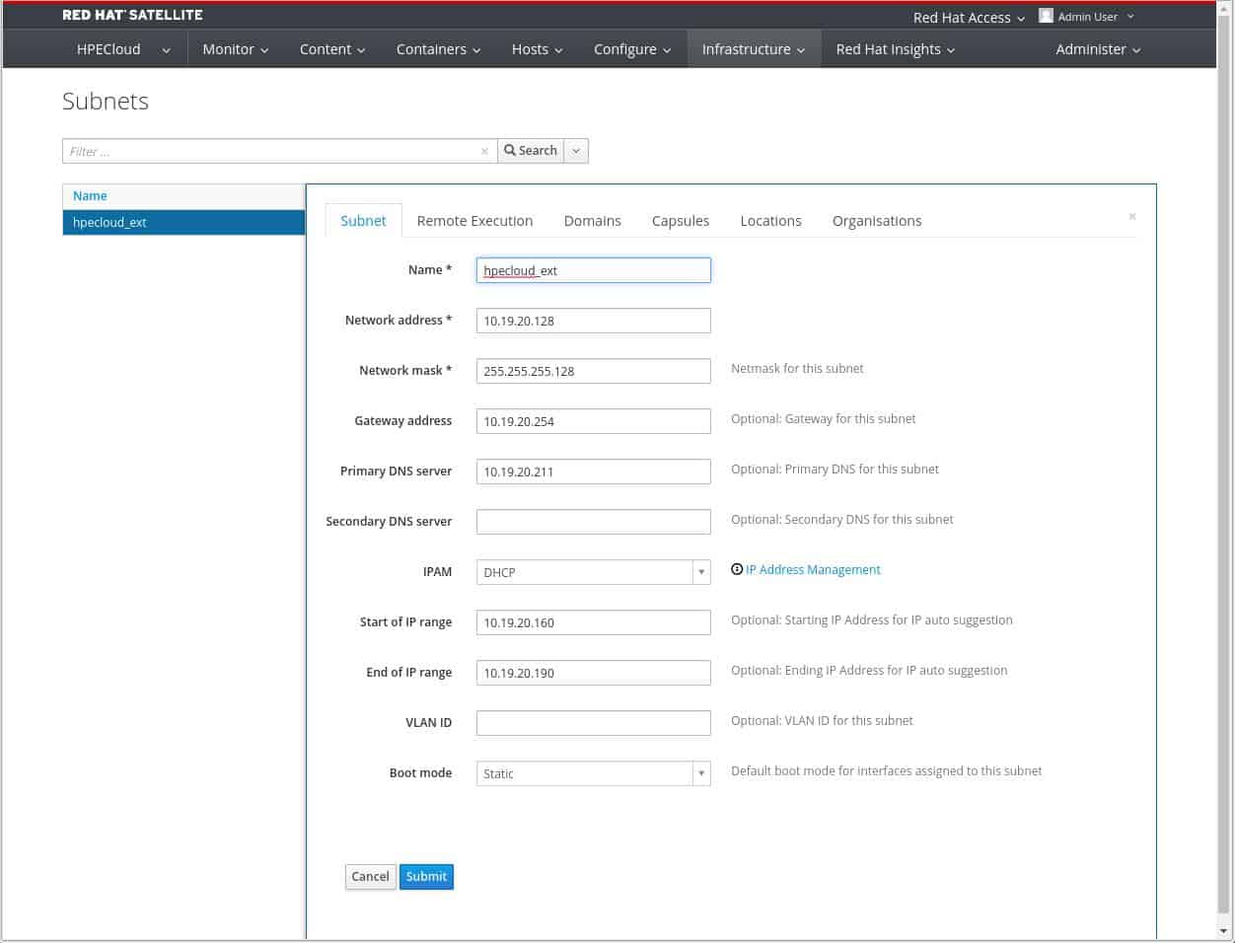The height and width of the screenshot is (943, 1235).
Task: Click the Gateway address field
Action: coord(593,421)
